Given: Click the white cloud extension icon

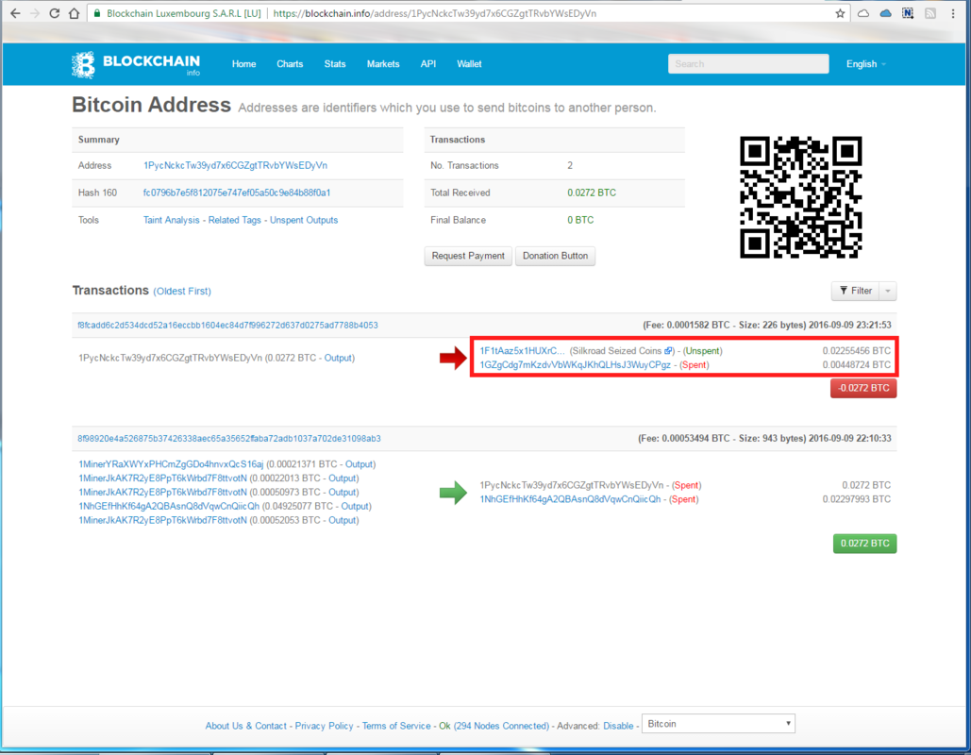Looking at the screenshot, I should (x=863, y=13).
